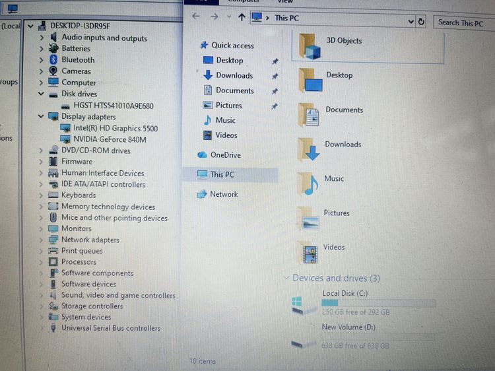The width and height of the screenshot is (495, 371).
Task: Select Desktop under Quick access
Action: coord(230,60)
